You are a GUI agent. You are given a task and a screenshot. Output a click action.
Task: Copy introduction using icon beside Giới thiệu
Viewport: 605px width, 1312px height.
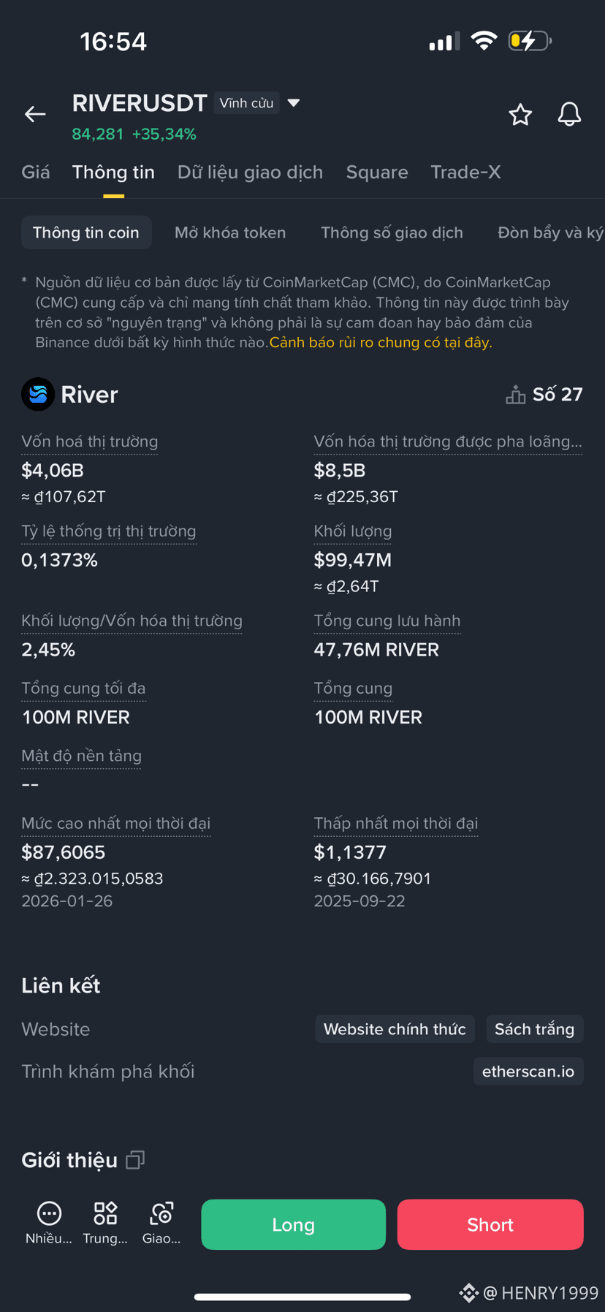pyautogui.click(x=135, y=1160)
